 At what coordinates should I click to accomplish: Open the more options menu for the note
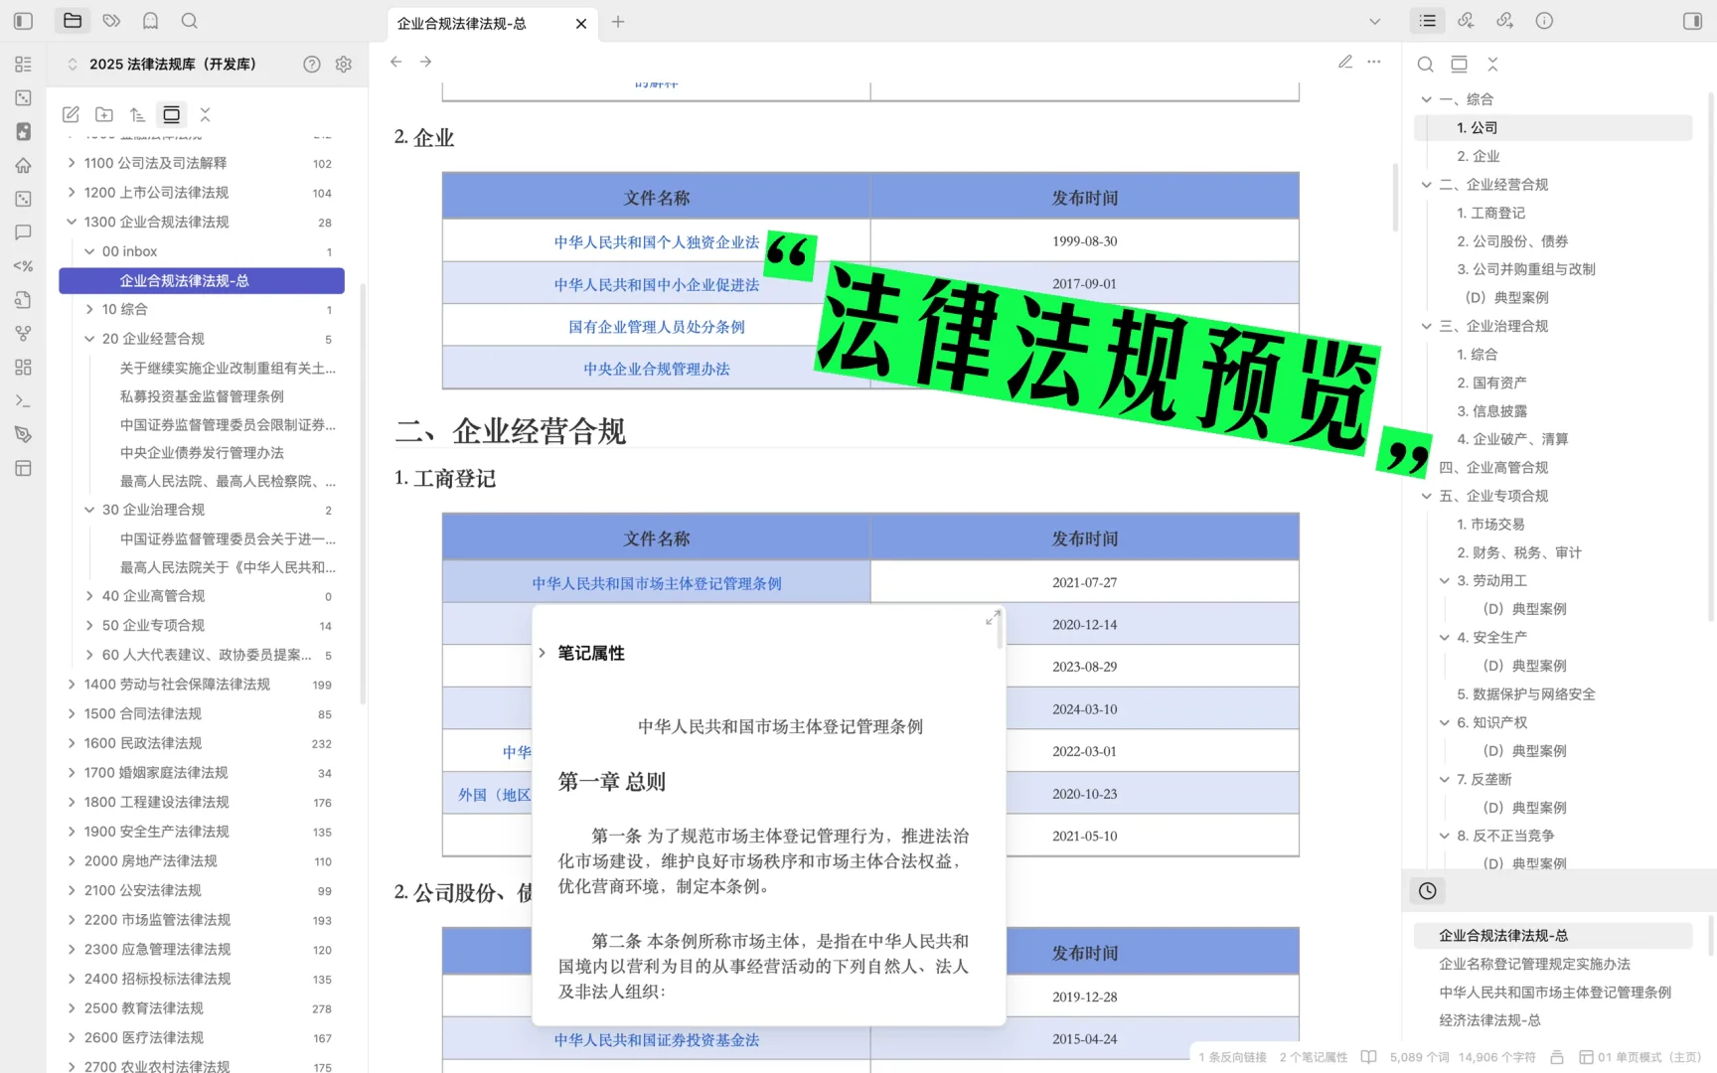point(1373,62)
